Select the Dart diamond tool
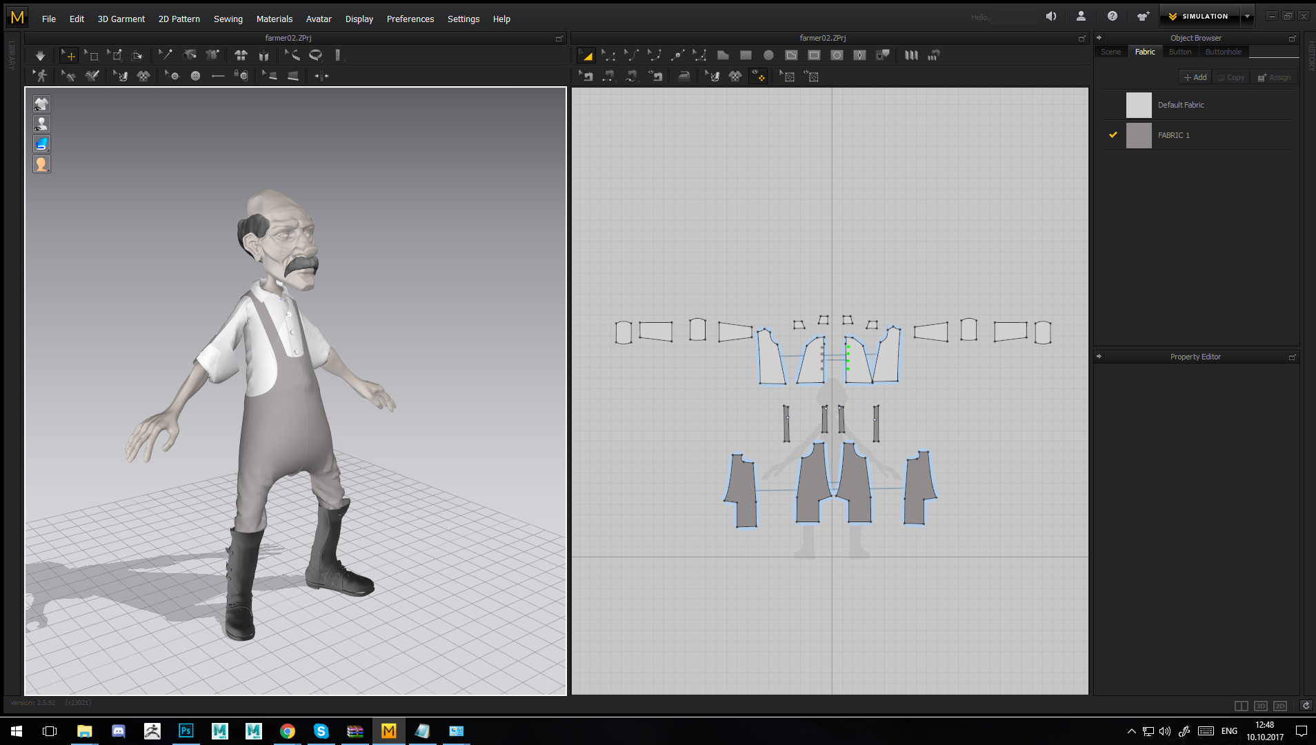This screenshot has height=745, width=1316. (859, 55)
